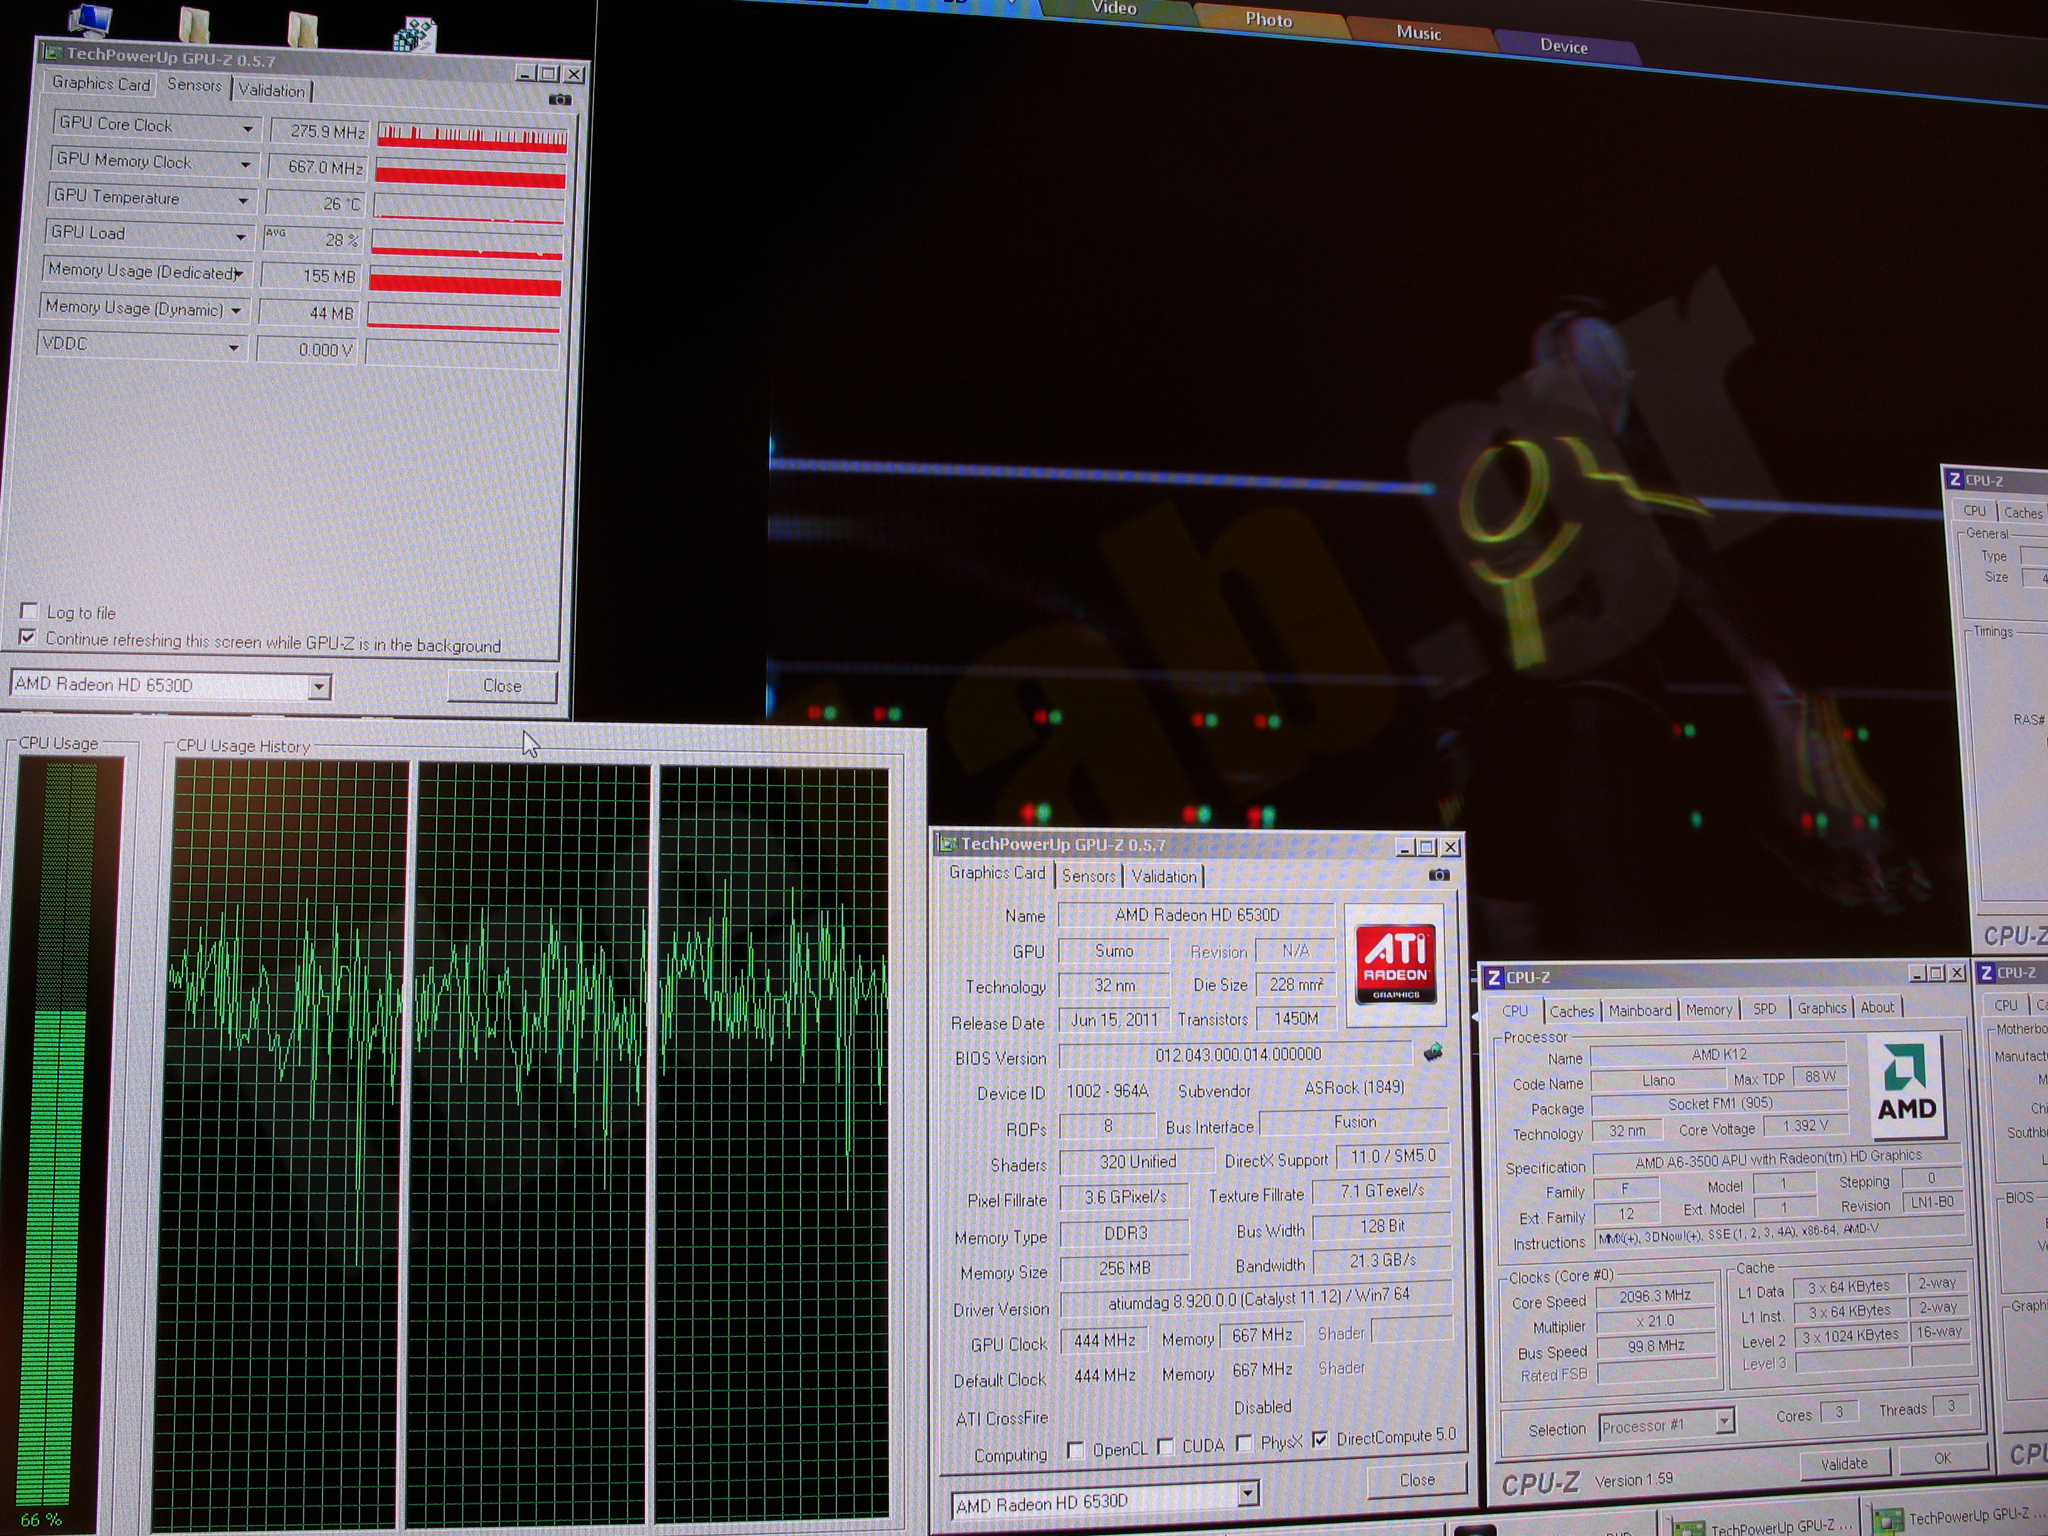2048x1536 pixels.
Task: Click GPU-Z title bar icon in Sensors window
Action: click(53, 53)
